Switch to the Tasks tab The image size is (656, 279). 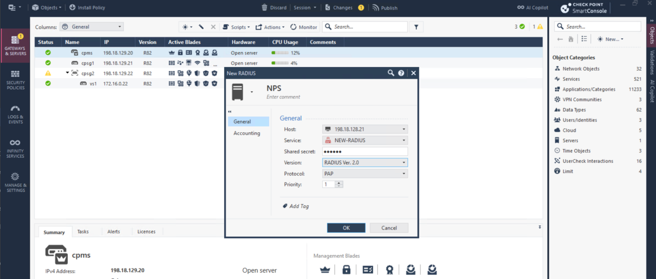point(83,232)
